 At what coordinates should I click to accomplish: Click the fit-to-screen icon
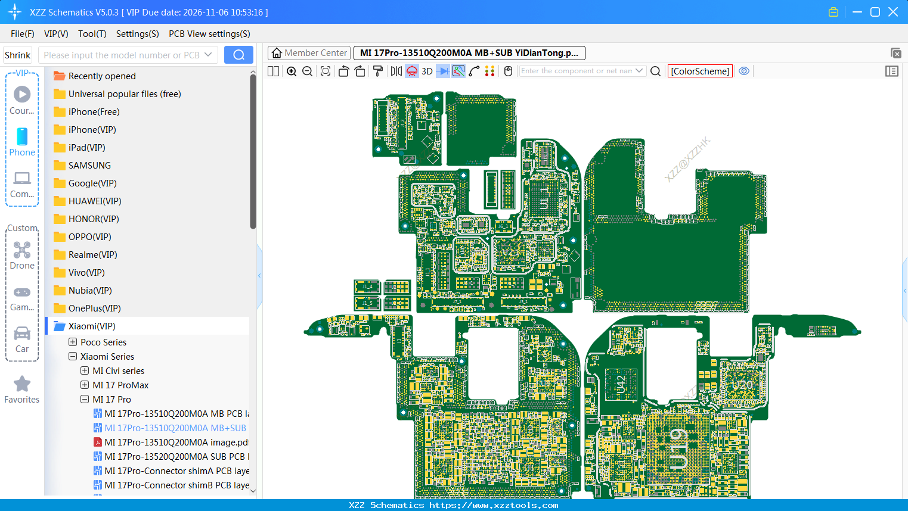(x=326, y=71)
